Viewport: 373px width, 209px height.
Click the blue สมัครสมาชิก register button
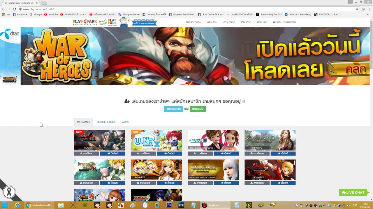click(x=173, y=109)
